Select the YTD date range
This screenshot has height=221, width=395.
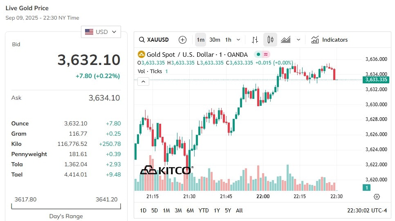click(203, 210)
